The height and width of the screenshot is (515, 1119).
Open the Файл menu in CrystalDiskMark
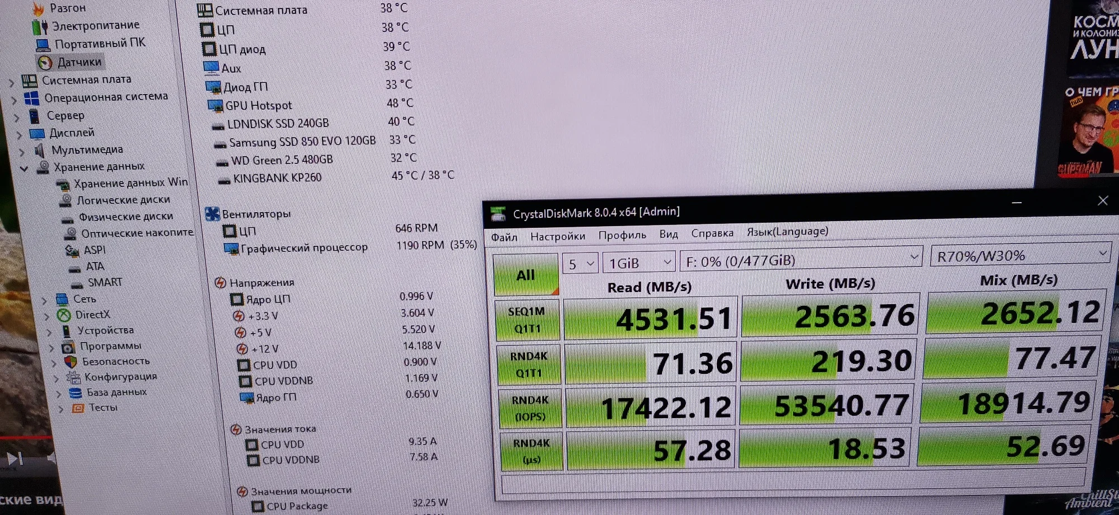504,237
